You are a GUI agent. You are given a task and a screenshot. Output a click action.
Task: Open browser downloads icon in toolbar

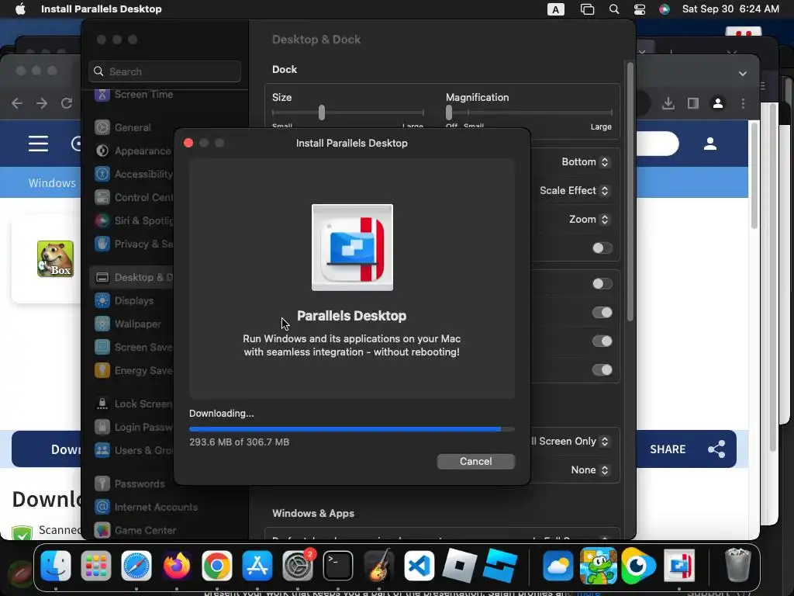pyautogui.click(x=668, y=103)
